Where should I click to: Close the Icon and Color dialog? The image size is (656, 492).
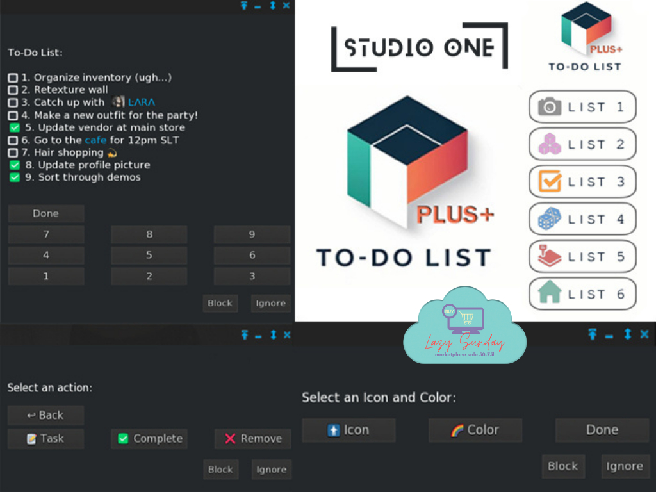(x=644, y=334)
